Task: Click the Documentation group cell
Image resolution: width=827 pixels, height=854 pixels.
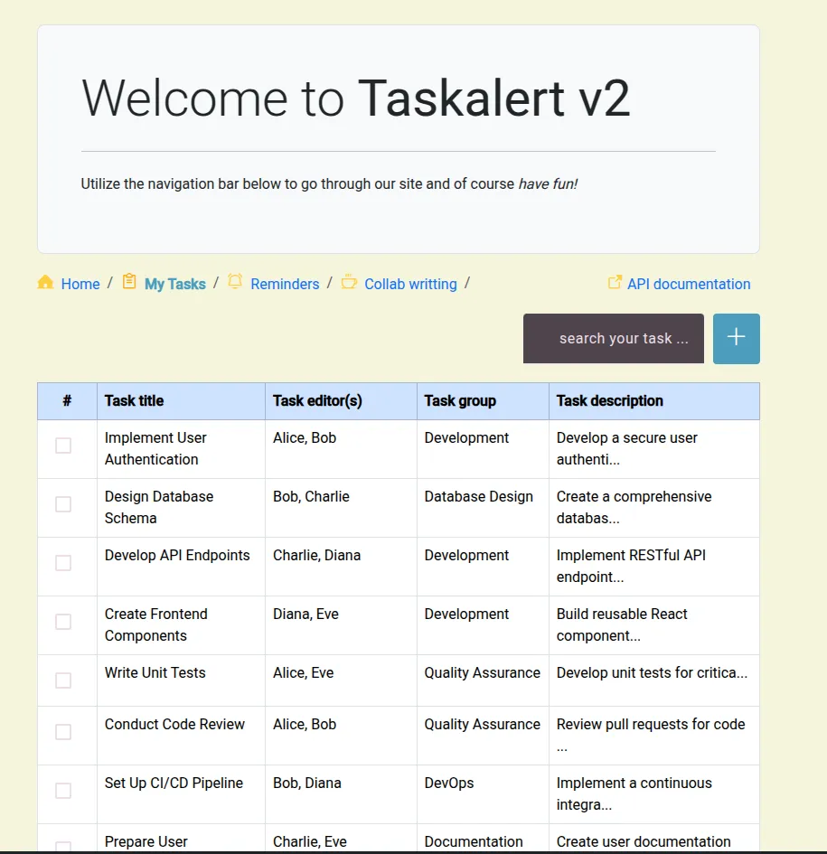Action: (x=483, y=838)
